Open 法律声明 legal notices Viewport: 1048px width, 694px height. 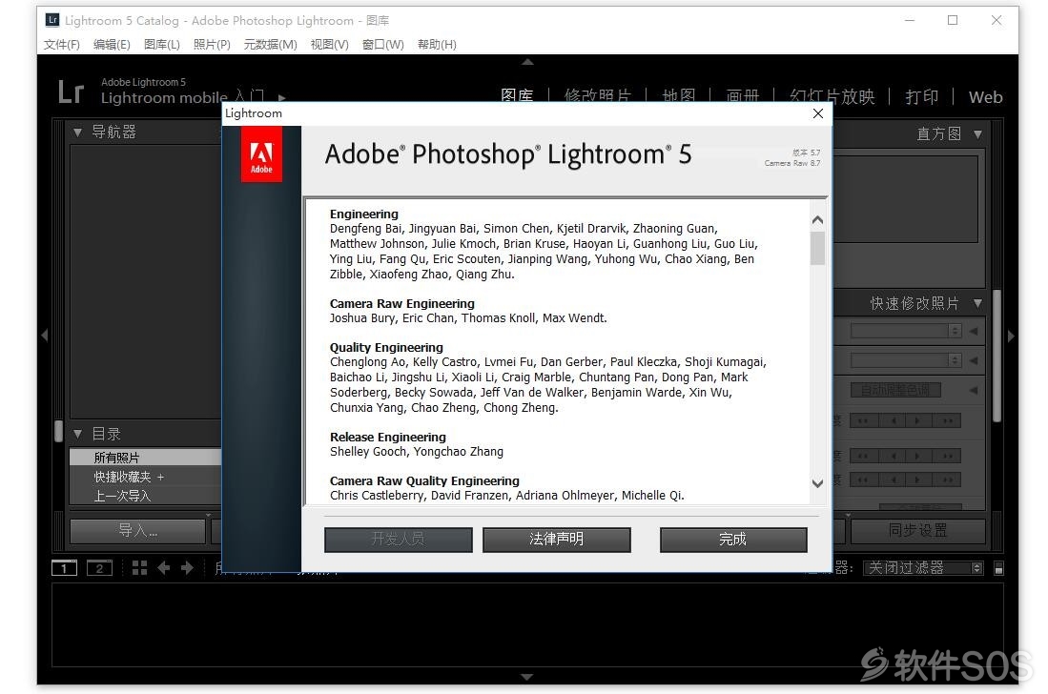point(557,540)
